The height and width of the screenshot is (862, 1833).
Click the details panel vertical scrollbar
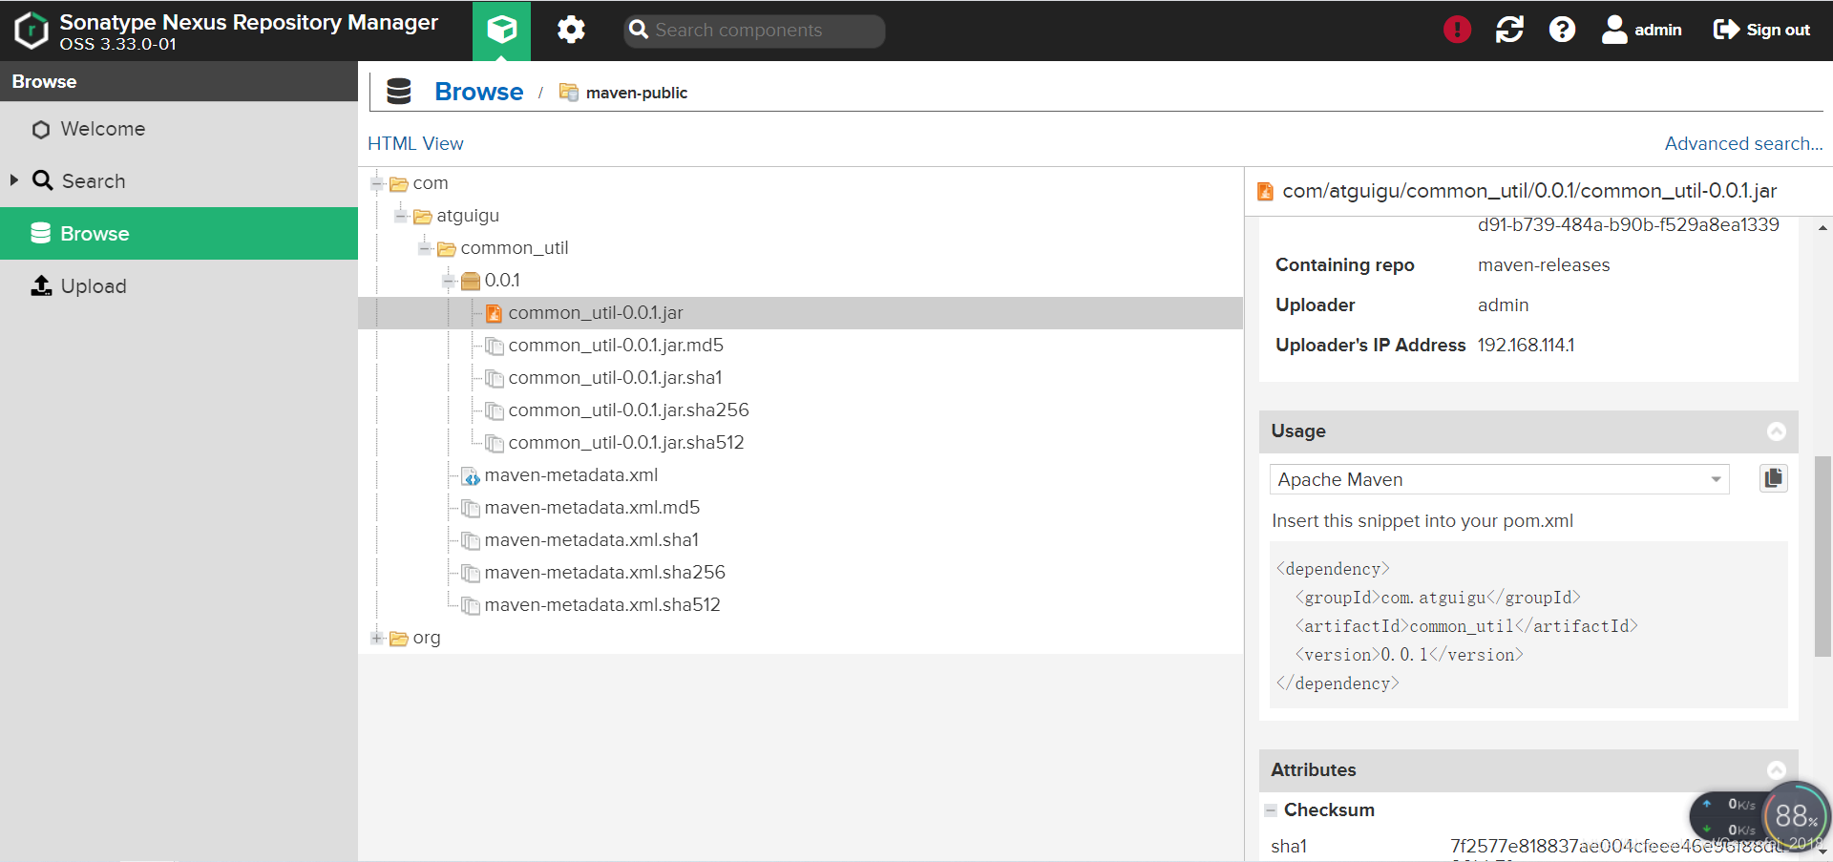click(1822, 557)
